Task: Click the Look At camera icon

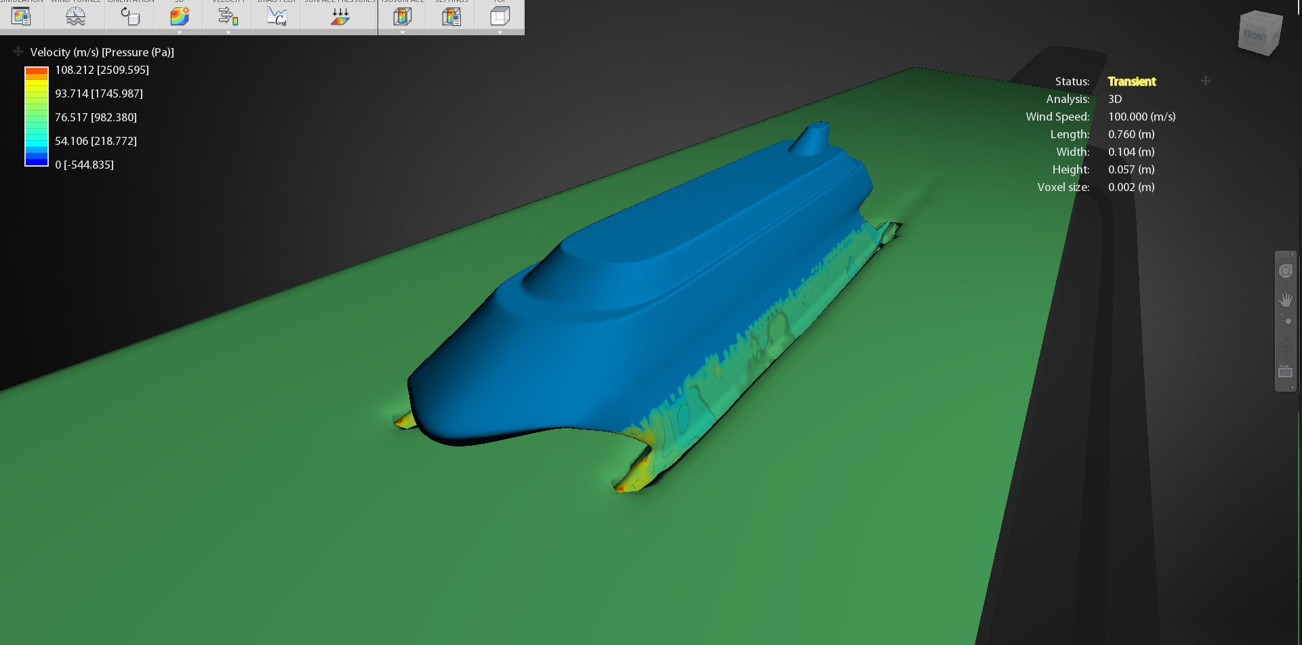Action: 1286,371
